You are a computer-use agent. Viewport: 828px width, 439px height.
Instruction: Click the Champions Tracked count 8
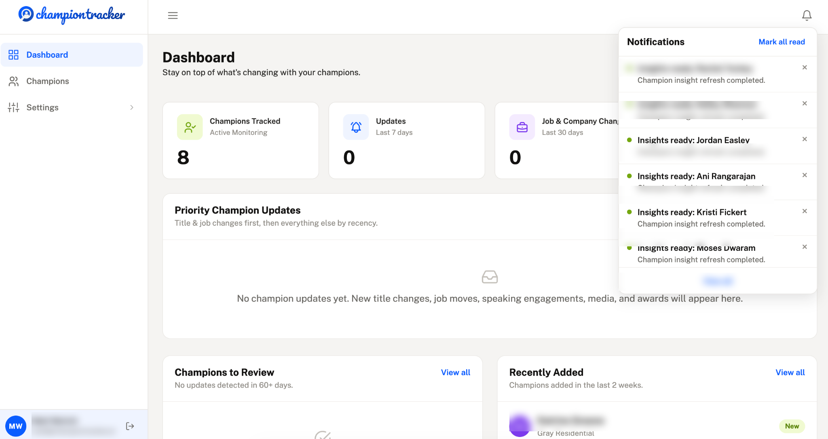click(x=183, y=157)
